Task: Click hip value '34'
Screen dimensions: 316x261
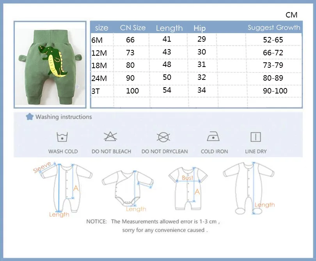Action: [202, 90]
